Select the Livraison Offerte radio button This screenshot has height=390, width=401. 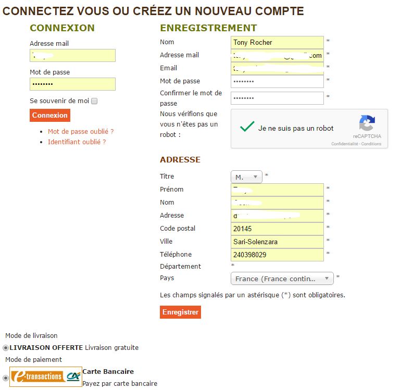tap(6, 348)
